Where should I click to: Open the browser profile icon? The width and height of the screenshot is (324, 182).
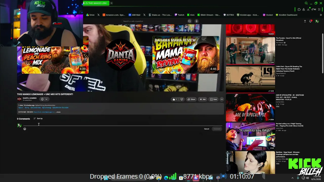[x=303, y=9]
